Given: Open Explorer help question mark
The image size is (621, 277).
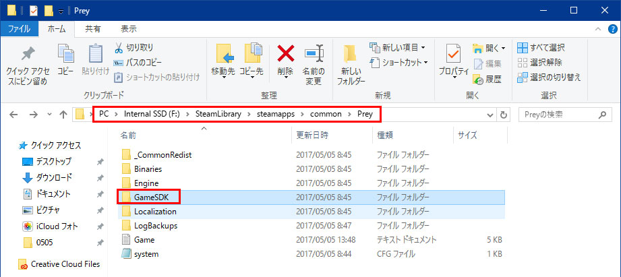Looking at the screenshot, I should point(612,29).
